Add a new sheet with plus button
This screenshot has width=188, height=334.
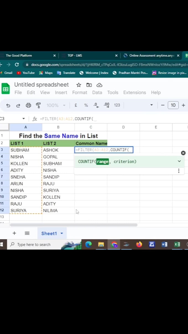point(14,233)
